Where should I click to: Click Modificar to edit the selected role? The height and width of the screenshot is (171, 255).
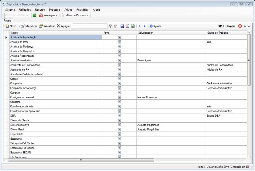point(29,26)
